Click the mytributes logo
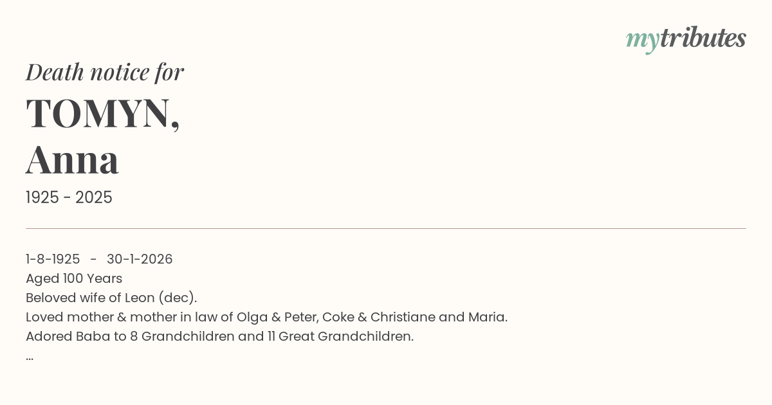Screen dimensions: 772x405 click(x=686, y=39)
